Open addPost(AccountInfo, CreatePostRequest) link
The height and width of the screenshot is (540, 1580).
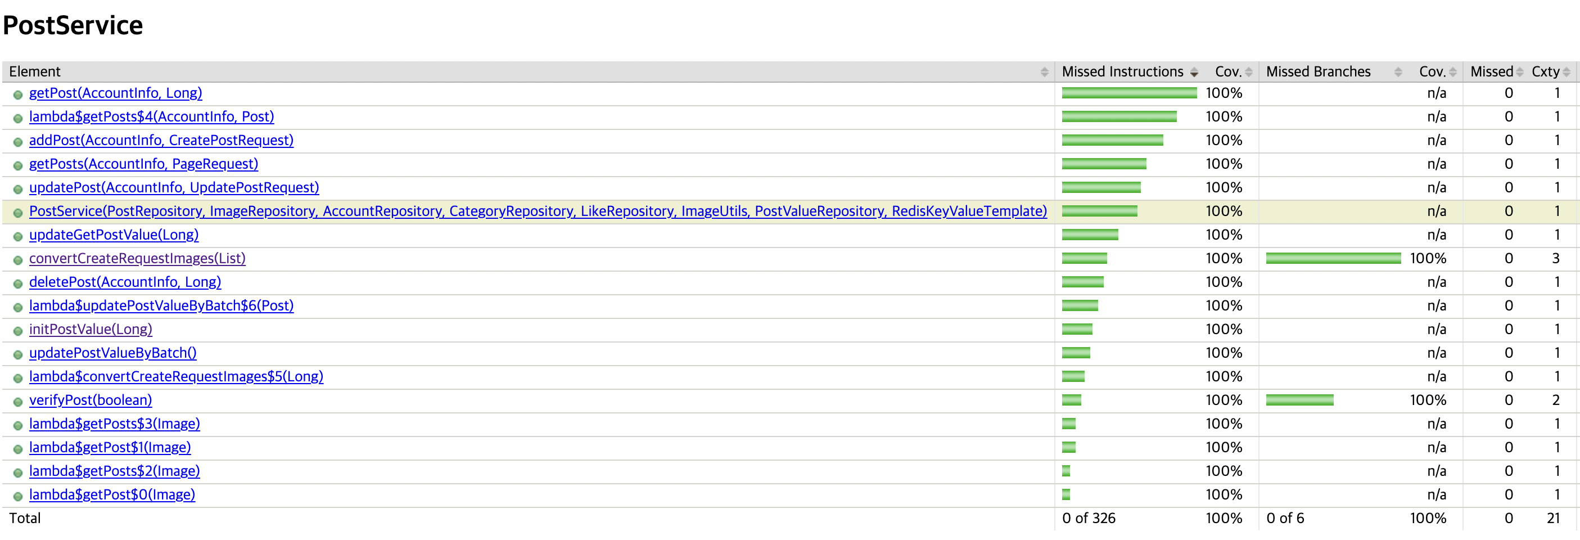tap(161, 141)
